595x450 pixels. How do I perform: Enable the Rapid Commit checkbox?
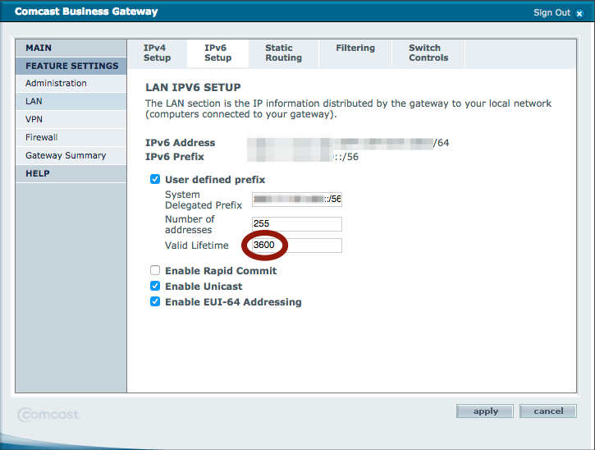pyautogui.click(x=155, y=271)
